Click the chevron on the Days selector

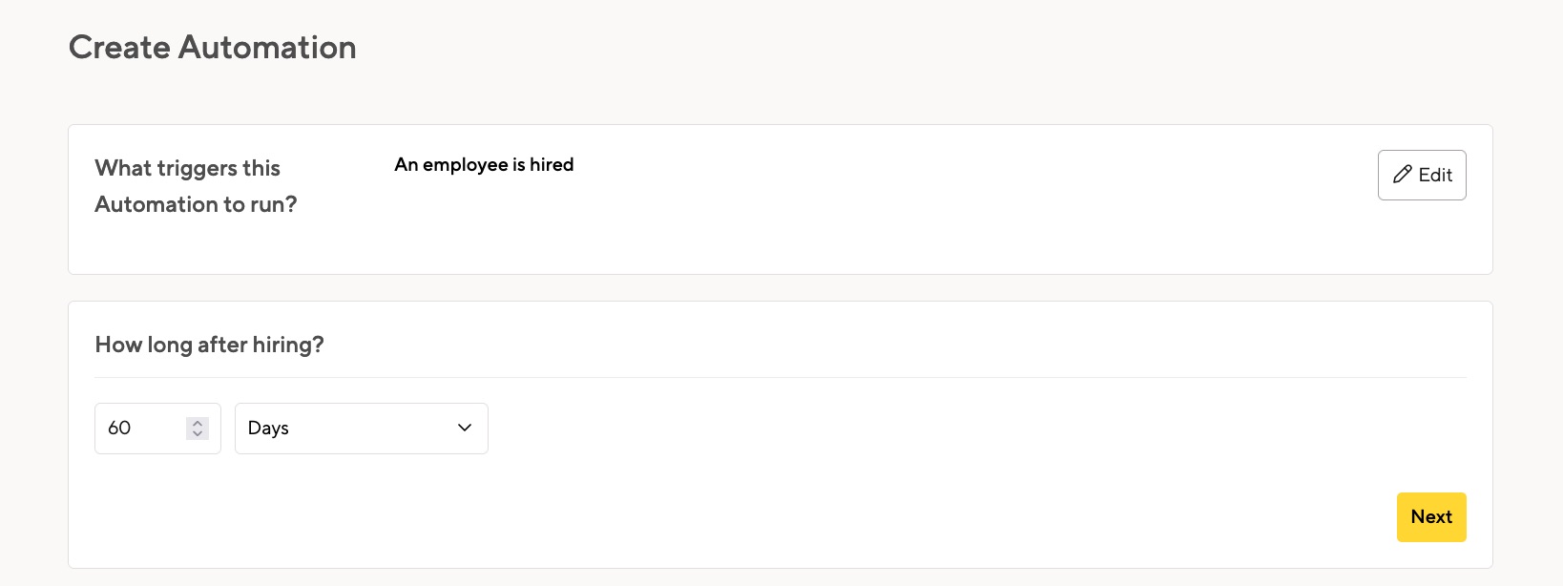(465, 429)
